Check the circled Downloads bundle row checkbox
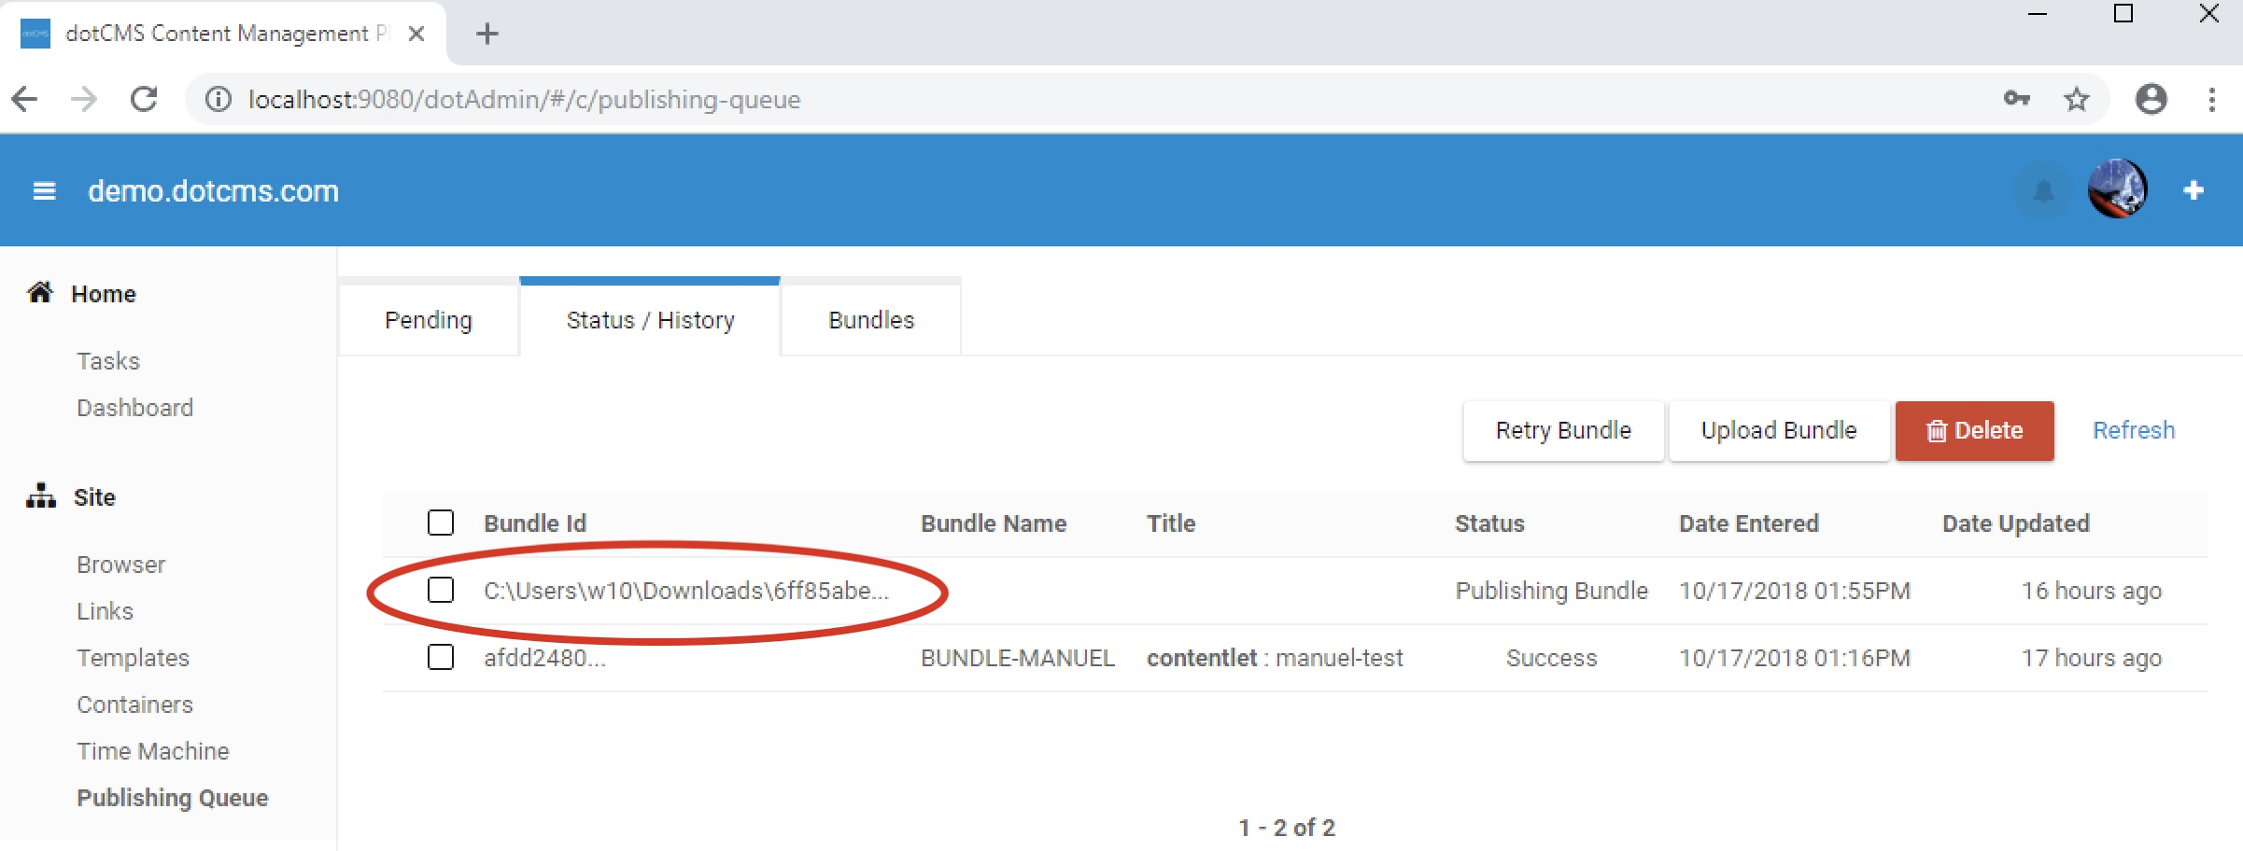 [441, 591]
